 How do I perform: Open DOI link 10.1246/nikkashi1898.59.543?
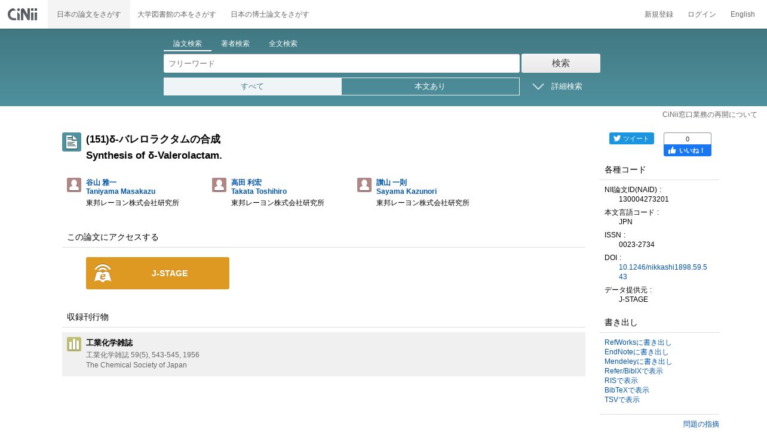tap(663, 272)
